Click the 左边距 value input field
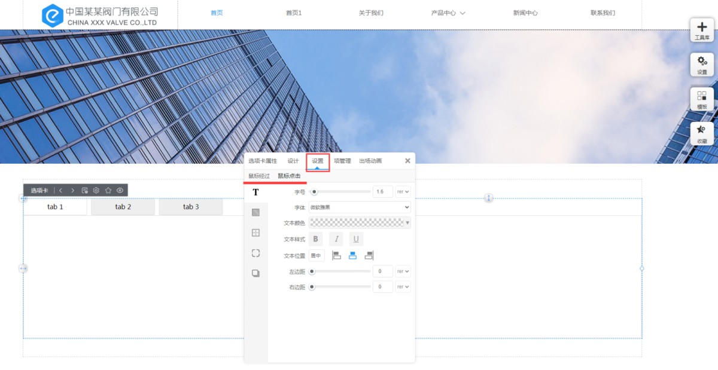 point(382,271)
